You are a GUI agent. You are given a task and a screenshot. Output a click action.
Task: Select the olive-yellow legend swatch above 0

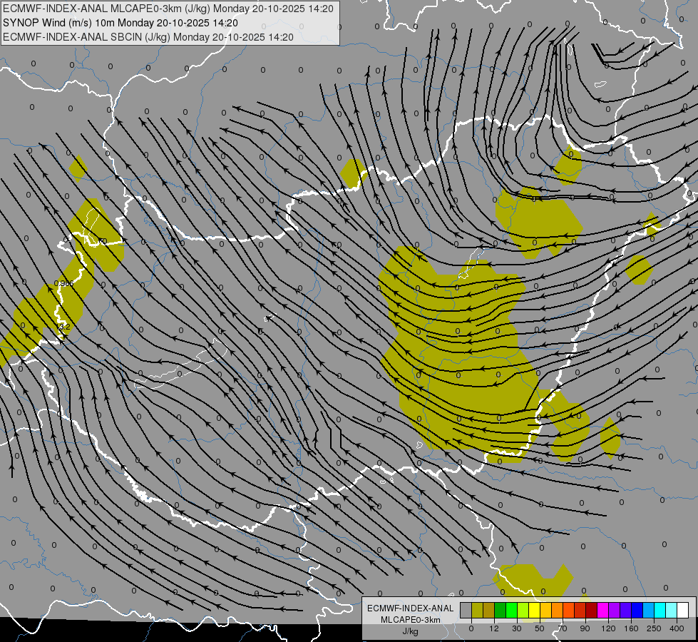[x=478, y=610]
